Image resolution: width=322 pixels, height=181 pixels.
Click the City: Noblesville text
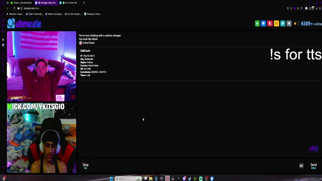pyautogui.click(x=87, y=59)
